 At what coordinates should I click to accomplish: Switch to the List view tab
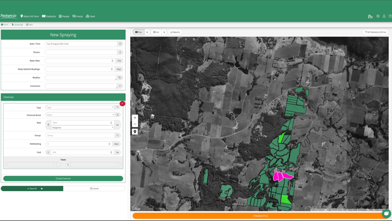point(156,32)
